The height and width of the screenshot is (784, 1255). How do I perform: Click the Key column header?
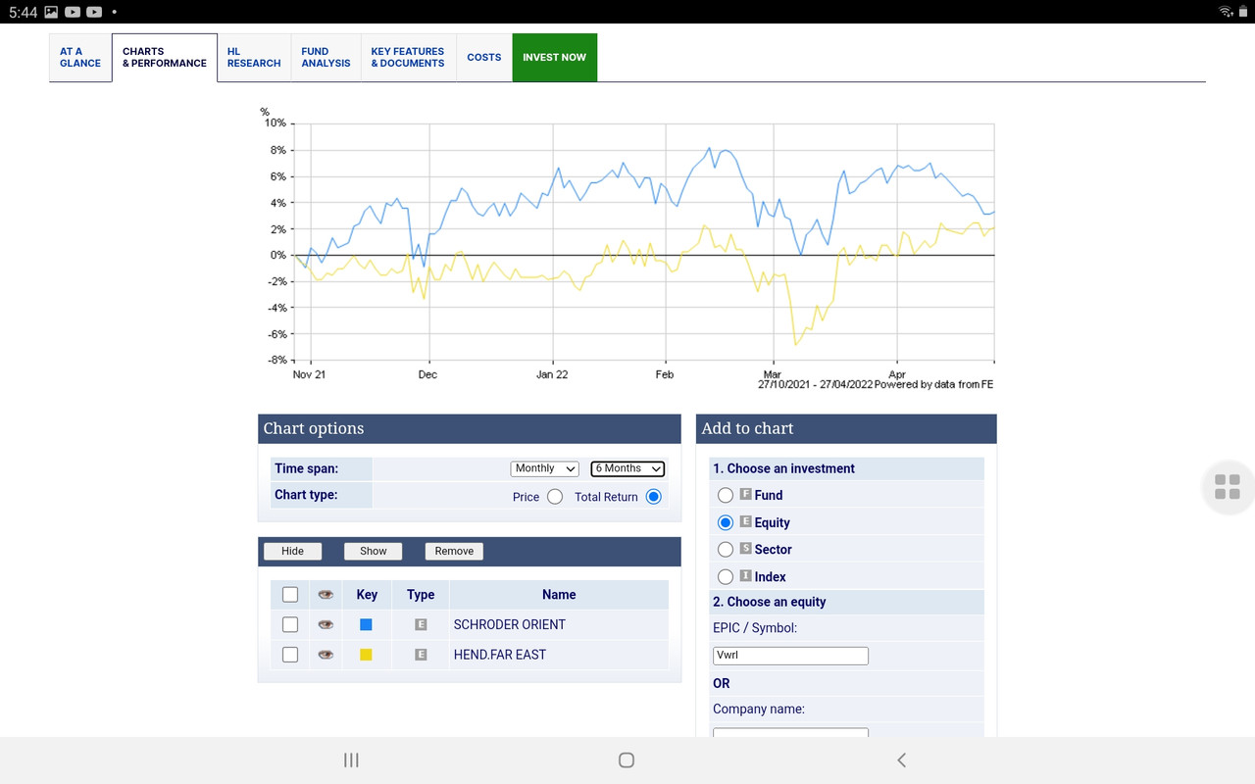click(x=367, y=595)
